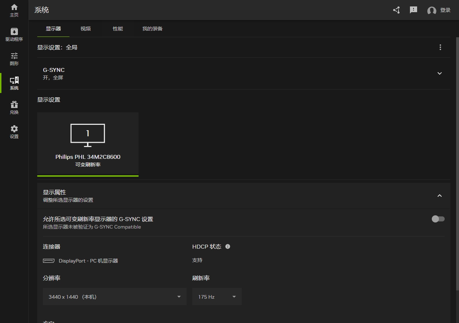Image resolution: width=459 pixels, height=323 pixels.
Task: Click the feedback icon in top bar
Action: pyautogui.click(x=414, y=10)
